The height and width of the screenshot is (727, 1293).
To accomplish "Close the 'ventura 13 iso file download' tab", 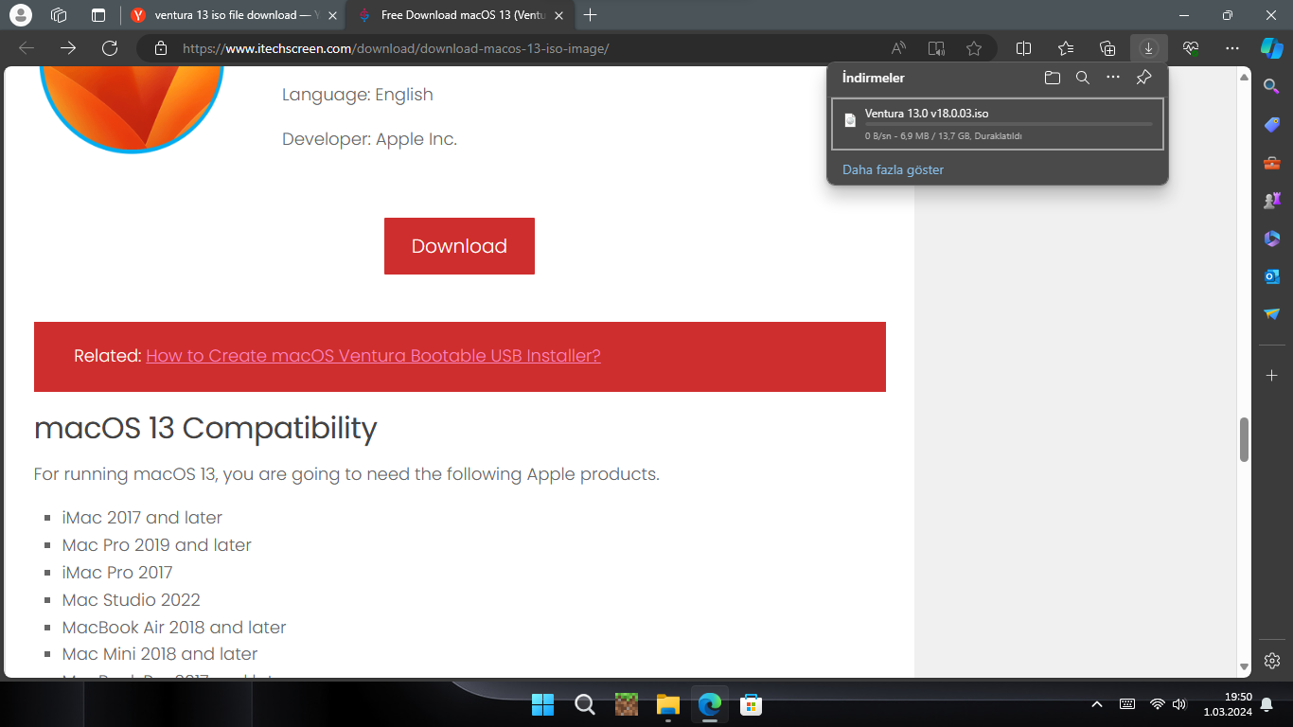I will (332, 15).
